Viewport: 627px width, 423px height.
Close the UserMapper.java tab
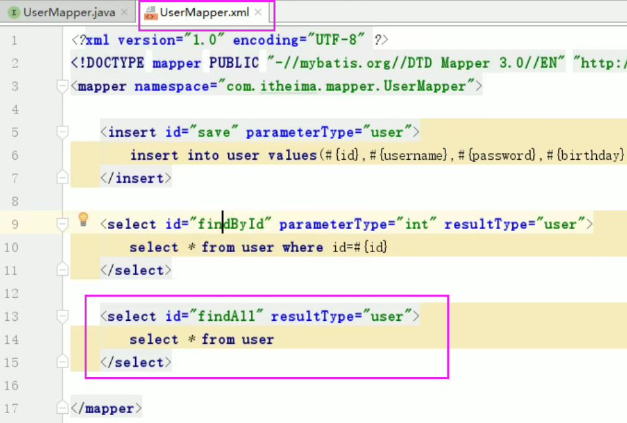click(x=125, y=12)
